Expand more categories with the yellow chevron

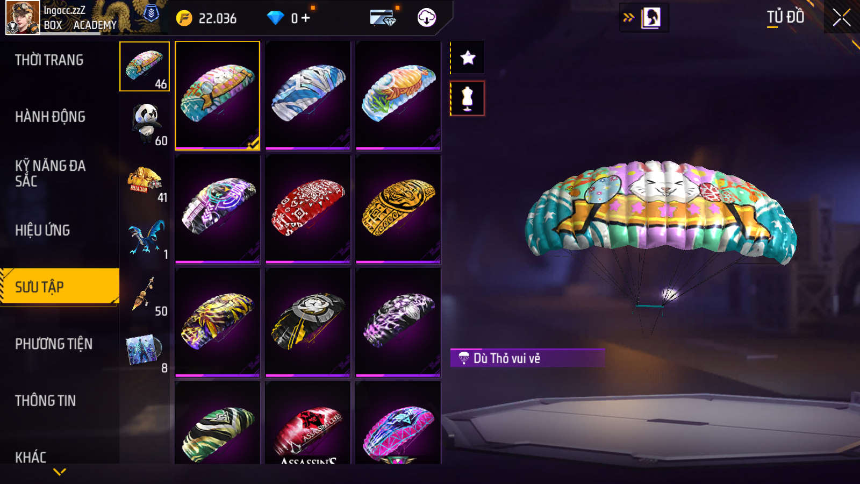click(60, 472)
